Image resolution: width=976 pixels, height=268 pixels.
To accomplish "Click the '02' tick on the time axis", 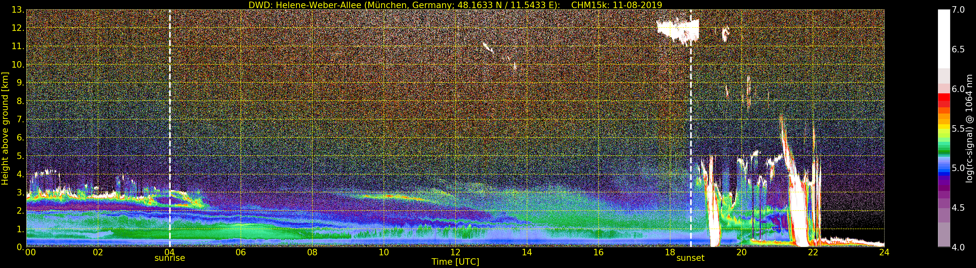I will (98, 252).
